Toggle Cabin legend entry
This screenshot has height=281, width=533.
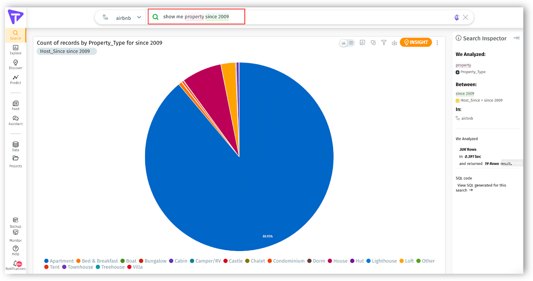(178, 261)
